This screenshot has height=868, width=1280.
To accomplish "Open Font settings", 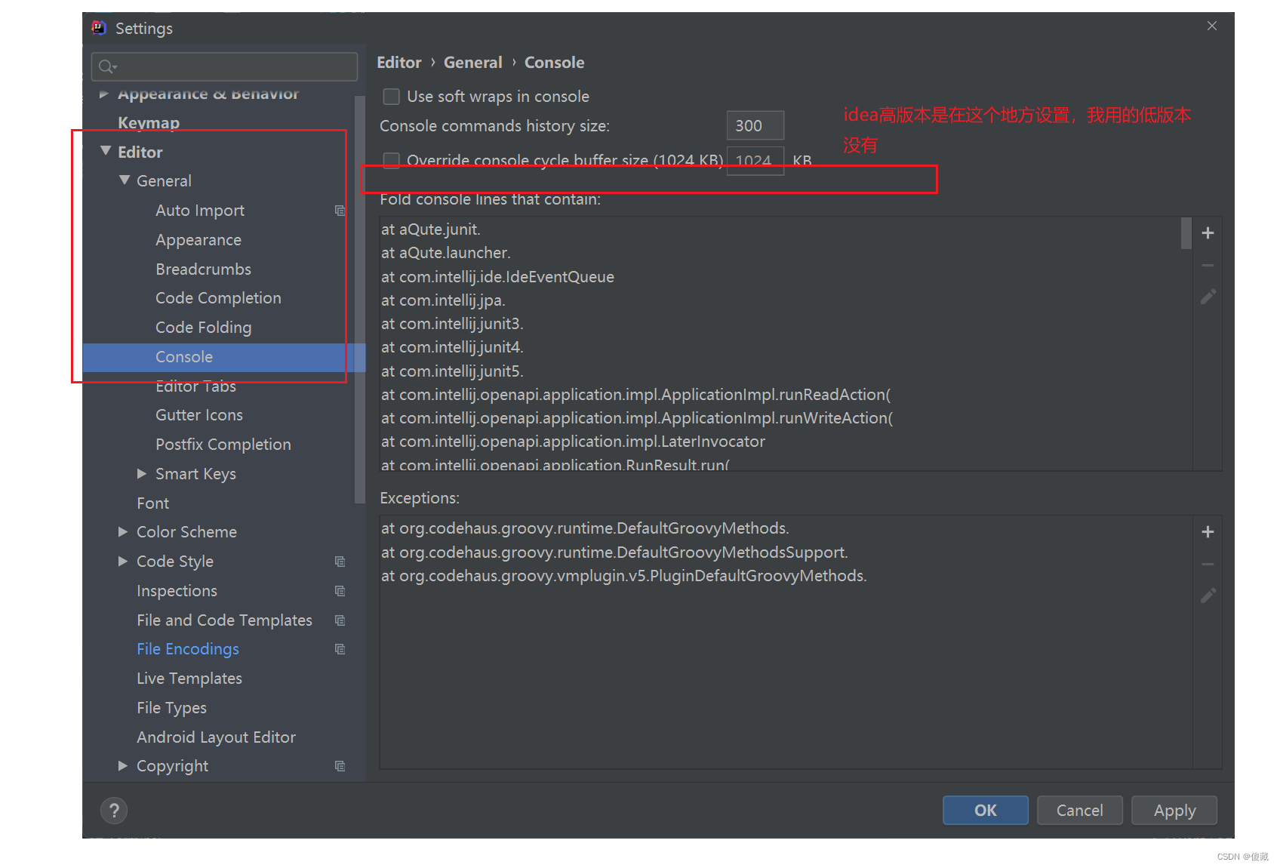I will click(152, 503).
